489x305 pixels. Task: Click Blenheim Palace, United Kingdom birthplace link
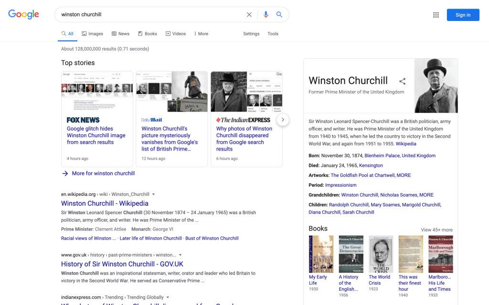pos(400,156)
